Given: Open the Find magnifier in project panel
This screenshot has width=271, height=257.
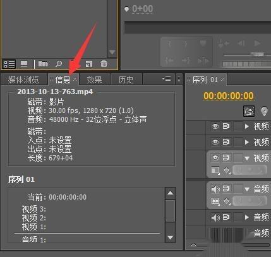Looking at the screenshot, I should pyautogui.click(x=59, y=64).
